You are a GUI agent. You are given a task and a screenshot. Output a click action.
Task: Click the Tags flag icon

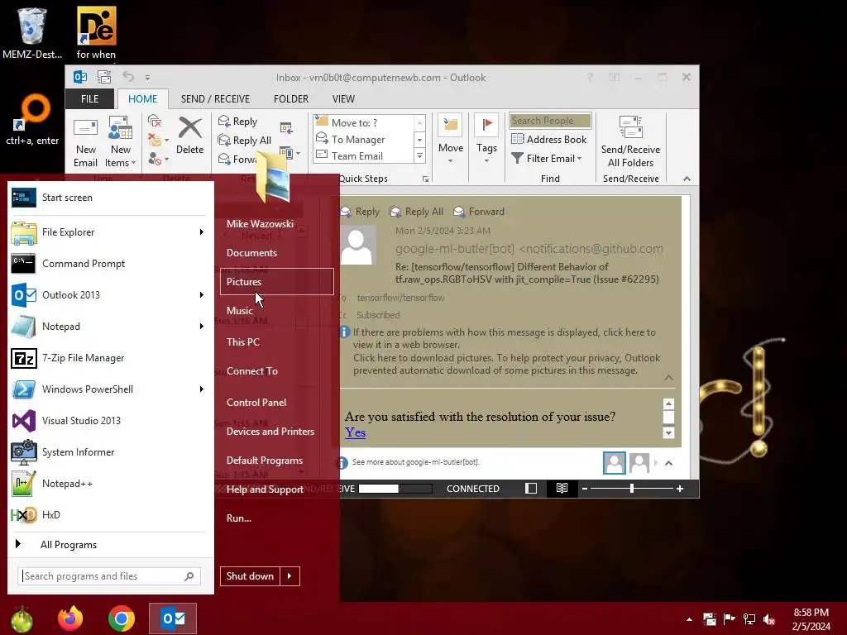(486, 126)
